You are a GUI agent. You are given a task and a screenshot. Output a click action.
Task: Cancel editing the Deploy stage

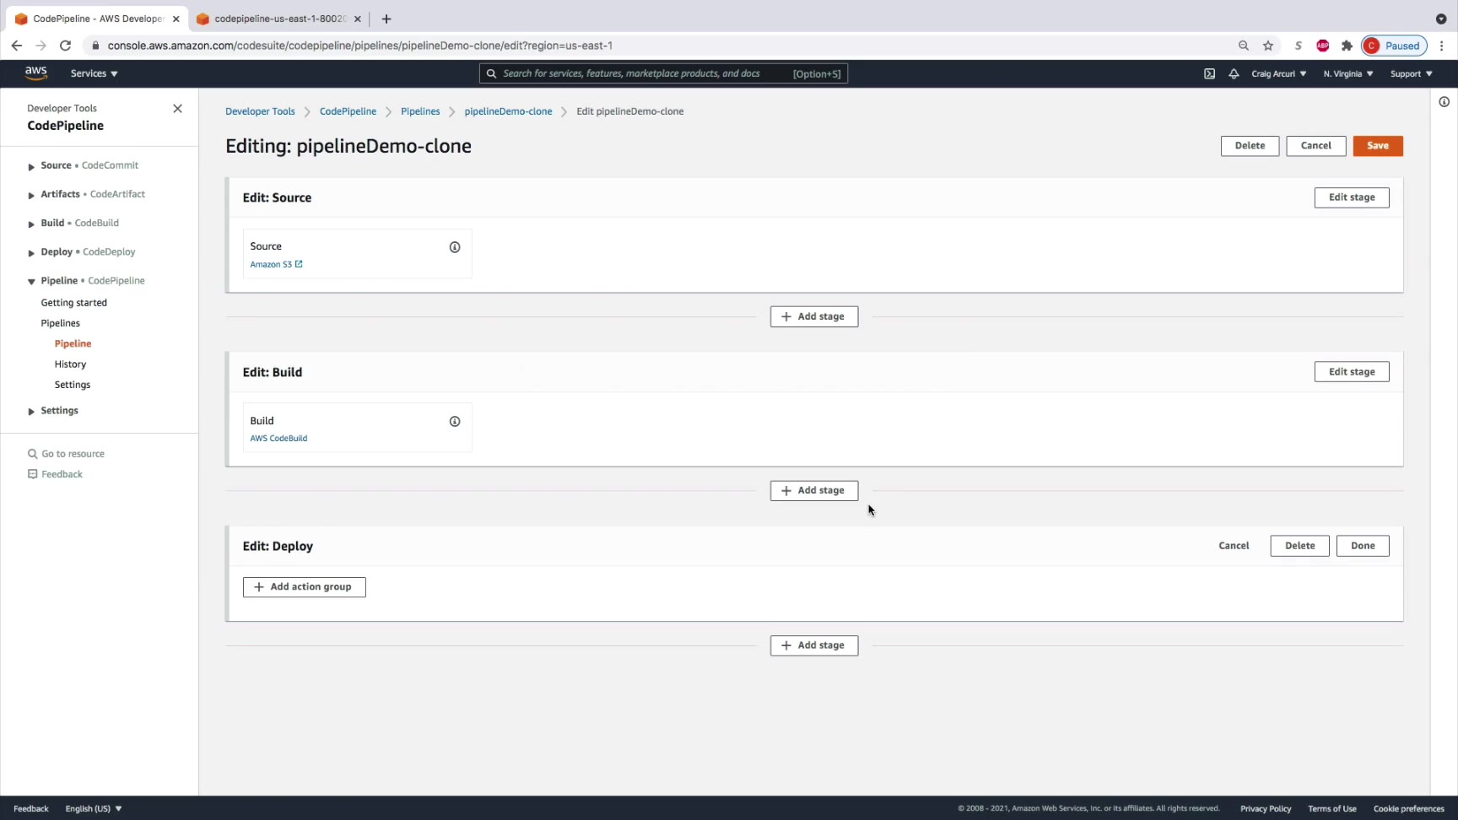1234,546
